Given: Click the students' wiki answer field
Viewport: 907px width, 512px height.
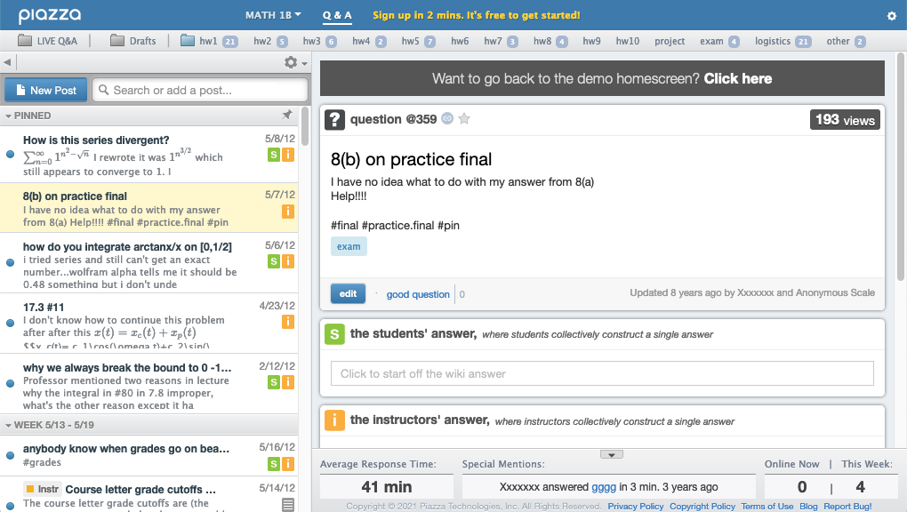Looking at the screenshot, I should coord(602,373).
